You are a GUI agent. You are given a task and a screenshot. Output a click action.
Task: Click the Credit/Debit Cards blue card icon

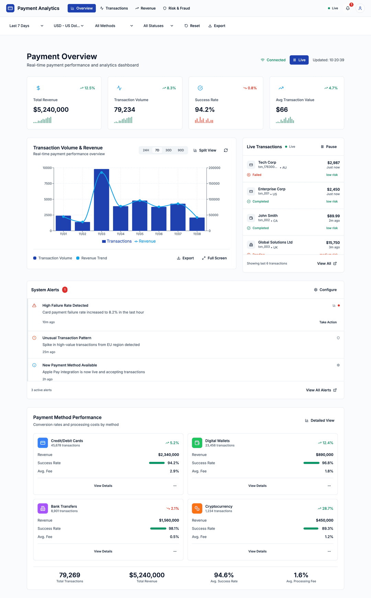43,443
